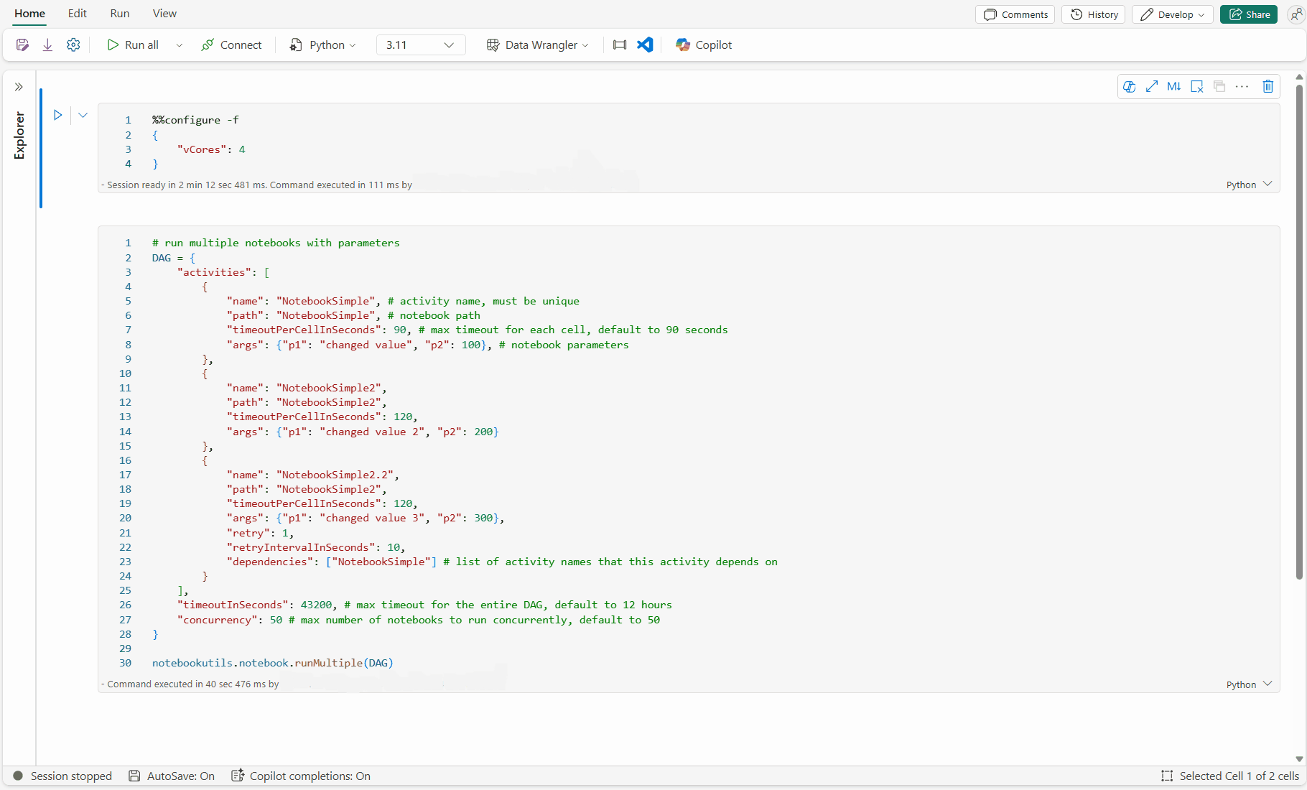This screenshot has height=790, width=1307.
Task: Open in VS Code icon
Action: point(645,45)
